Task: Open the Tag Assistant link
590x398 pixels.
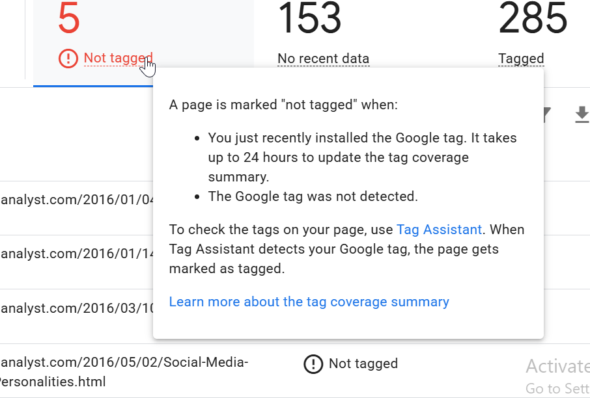Action: (439, 230)
